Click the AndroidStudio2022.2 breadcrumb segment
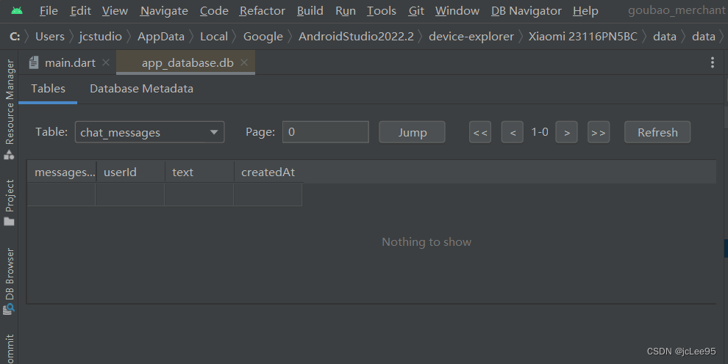 (x=356, y=36)
